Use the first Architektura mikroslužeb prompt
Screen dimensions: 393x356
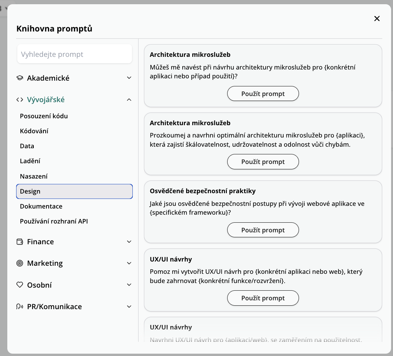pyautogui.click(x=263, y=94)
